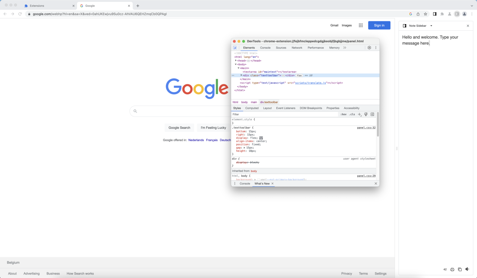Open panel.css:32 source link
The width and height of the screenshot is (477, 278).
coord(366,127)
